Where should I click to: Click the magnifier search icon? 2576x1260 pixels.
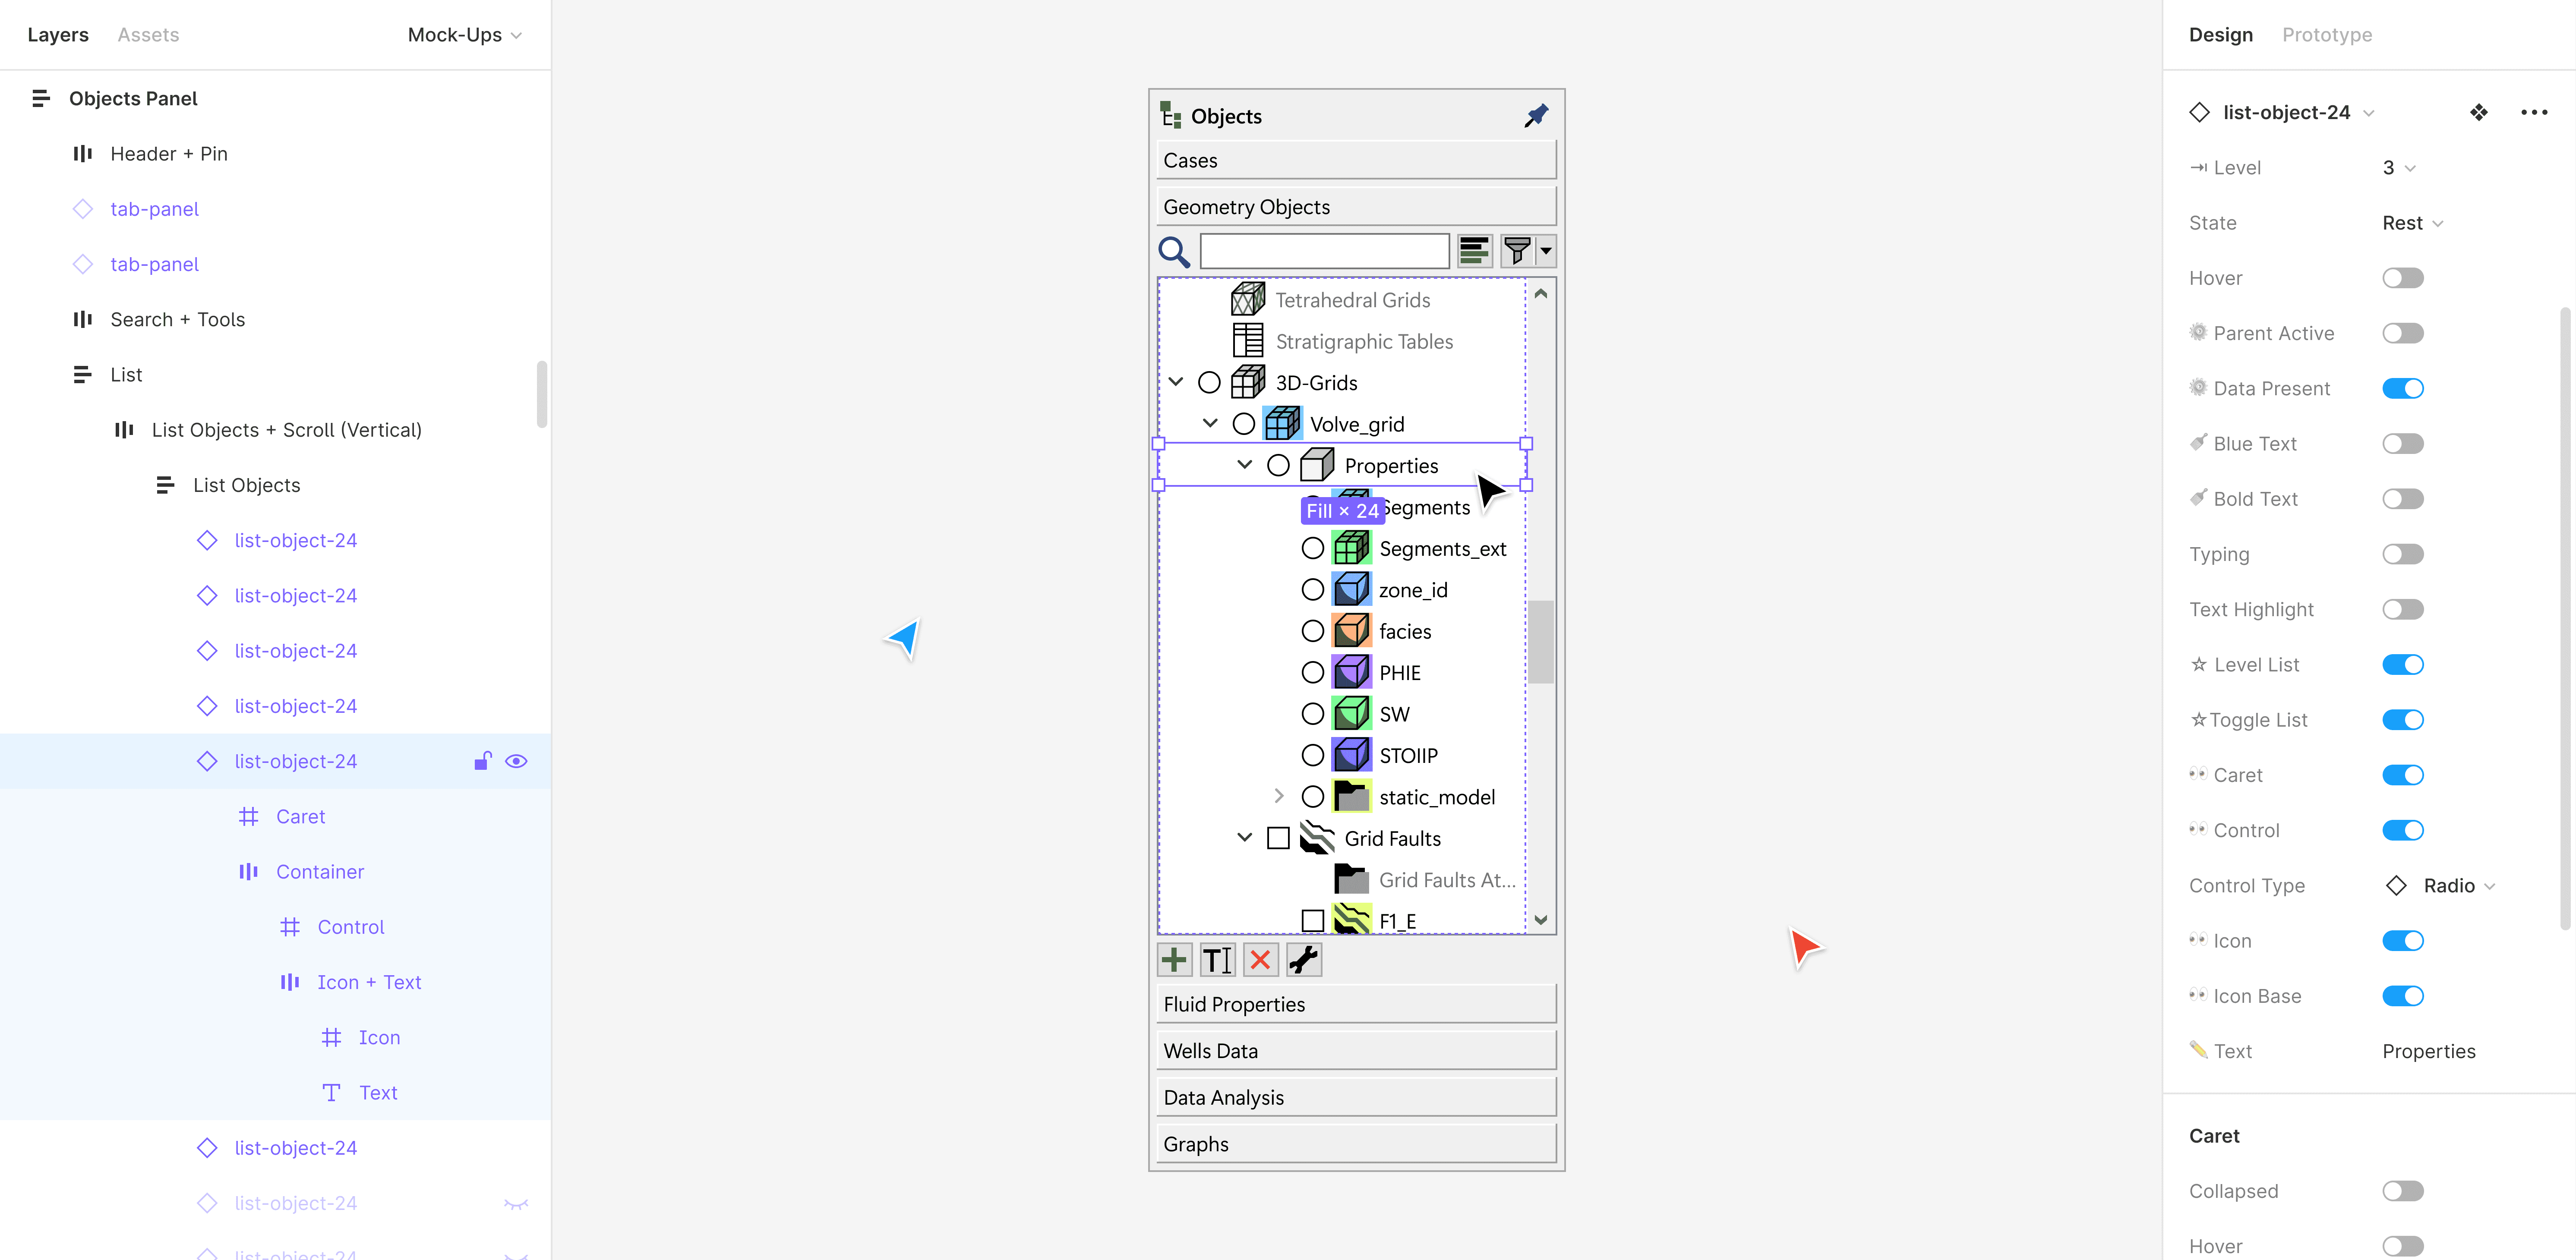click(x=1173, y=252)
